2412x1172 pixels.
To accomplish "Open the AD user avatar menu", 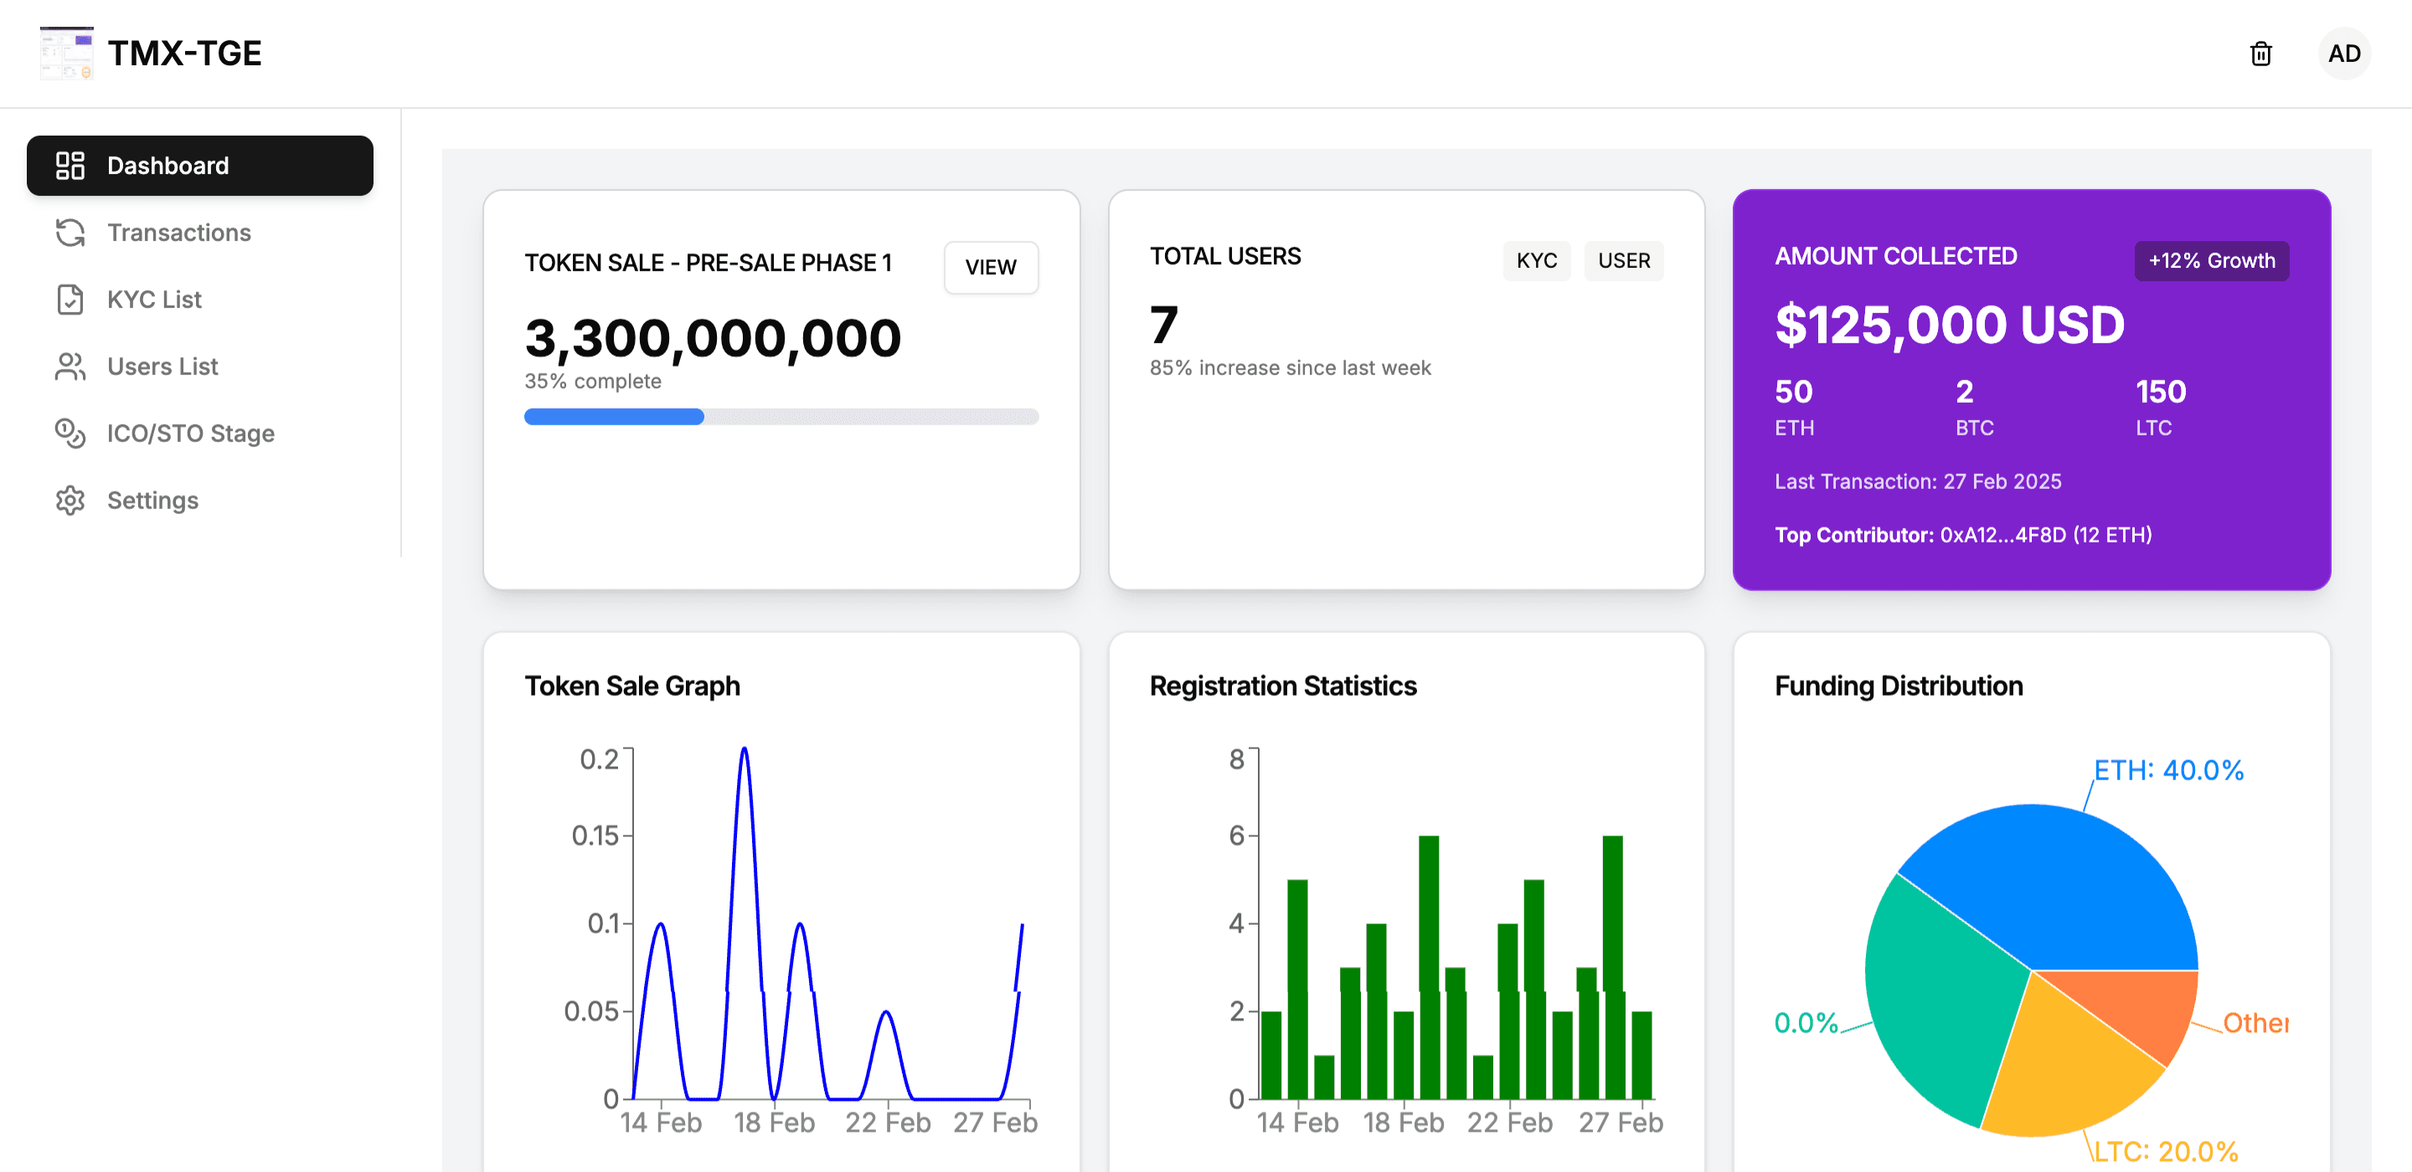I will pos(2343,54).
